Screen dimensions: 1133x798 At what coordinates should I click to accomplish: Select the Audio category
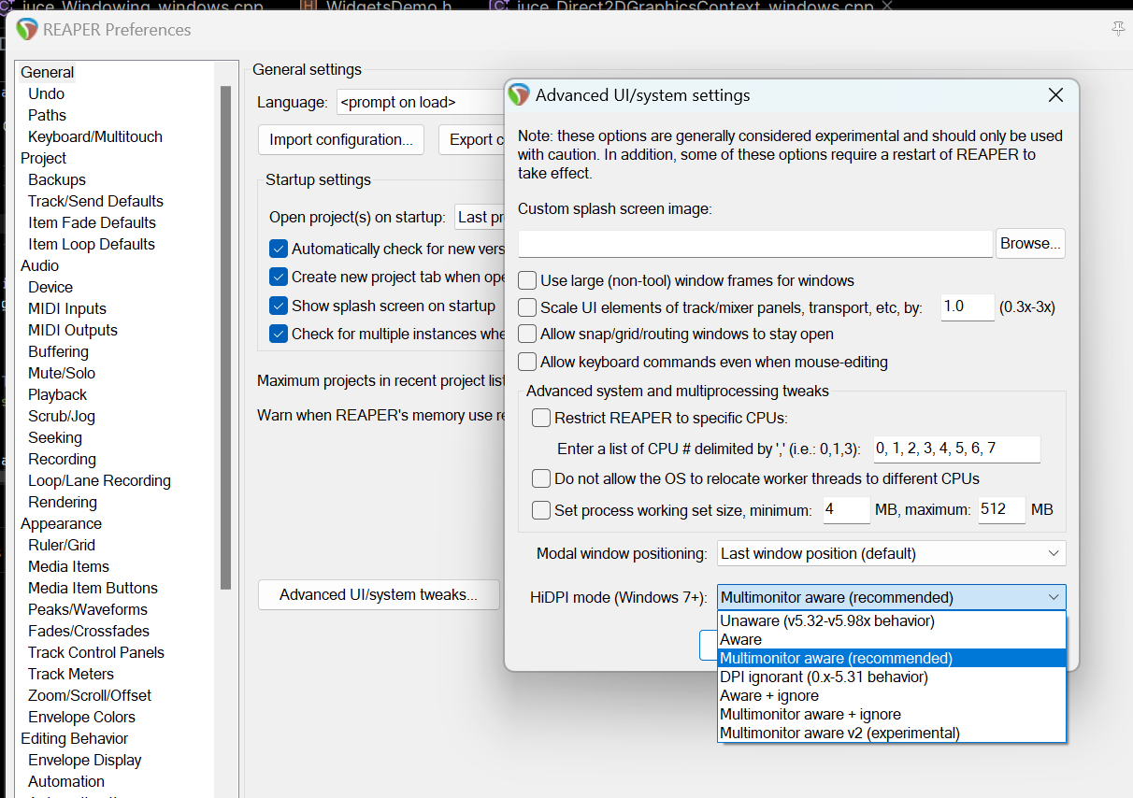coord(40,265)
